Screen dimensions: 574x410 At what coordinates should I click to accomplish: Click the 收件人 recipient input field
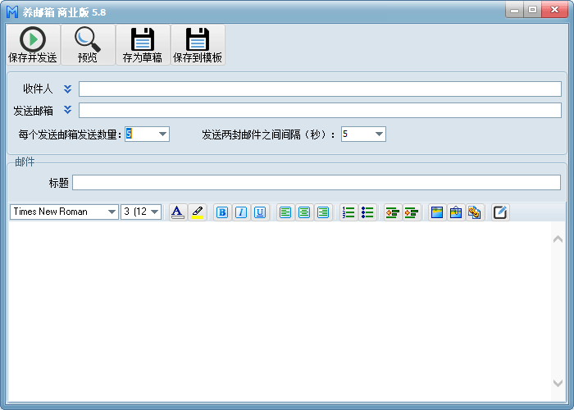click(320, 89)
